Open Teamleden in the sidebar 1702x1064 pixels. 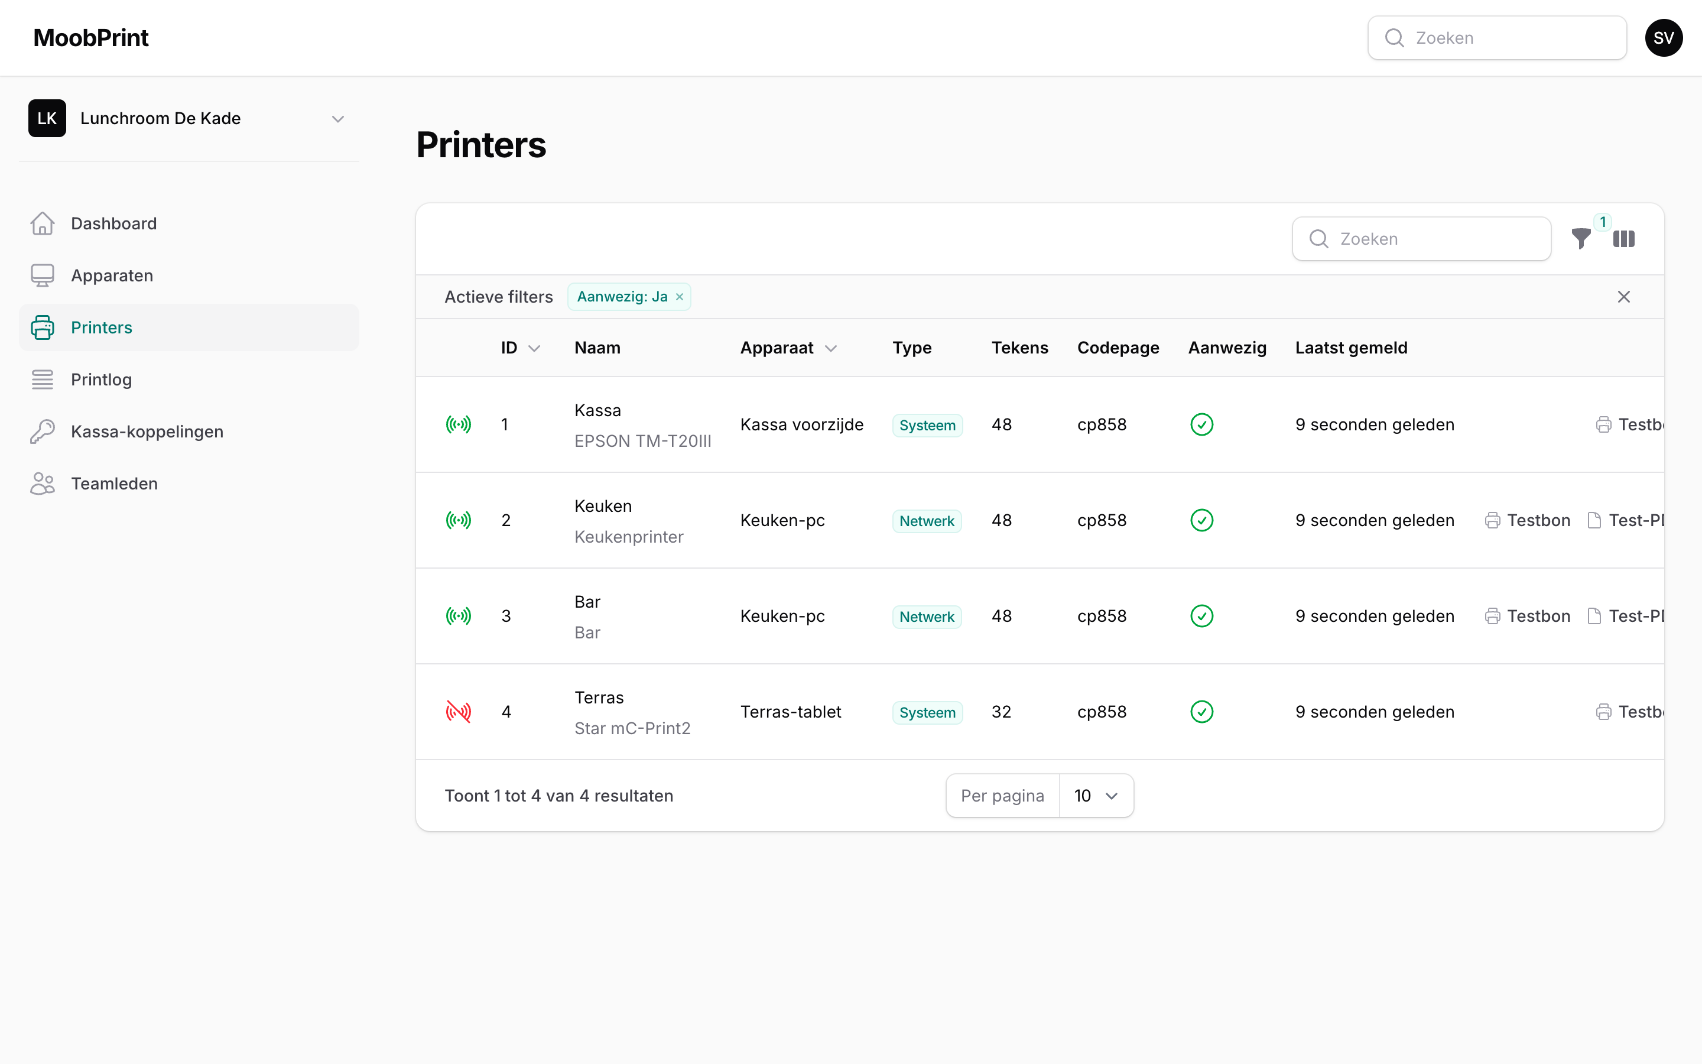click(x=189, y=484)
